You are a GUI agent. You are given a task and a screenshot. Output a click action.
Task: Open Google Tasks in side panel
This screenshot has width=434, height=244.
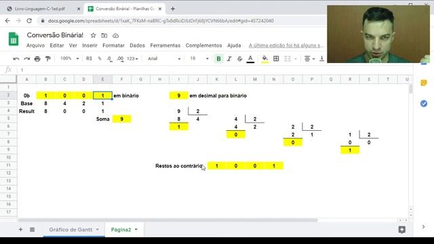(424, 104)
